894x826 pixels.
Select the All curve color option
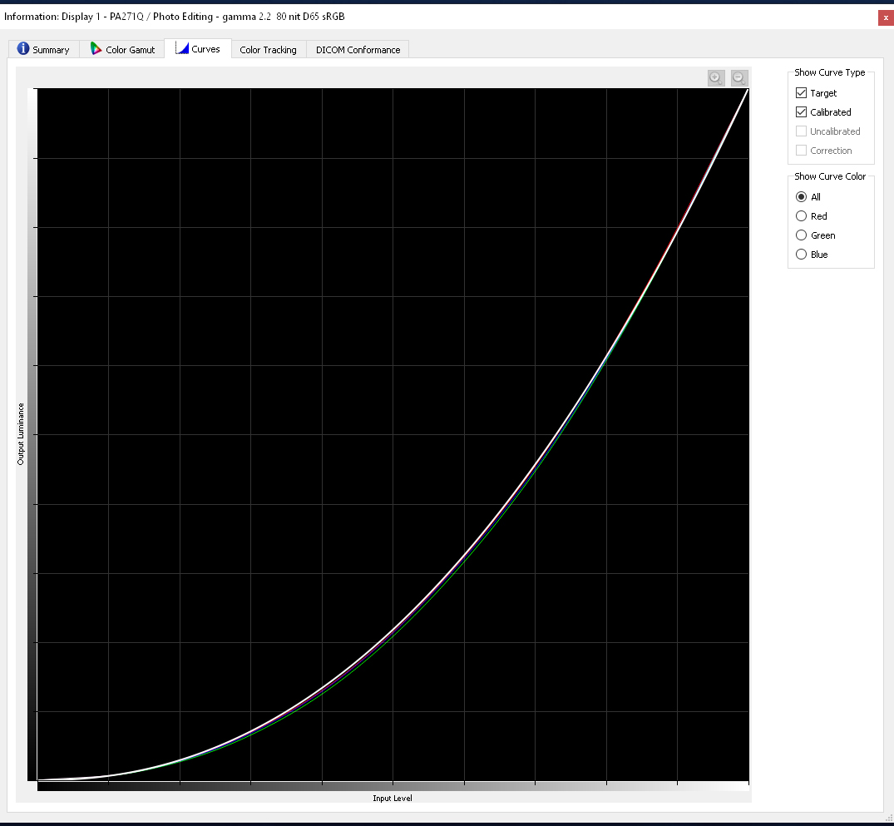[x=802, y=197]
